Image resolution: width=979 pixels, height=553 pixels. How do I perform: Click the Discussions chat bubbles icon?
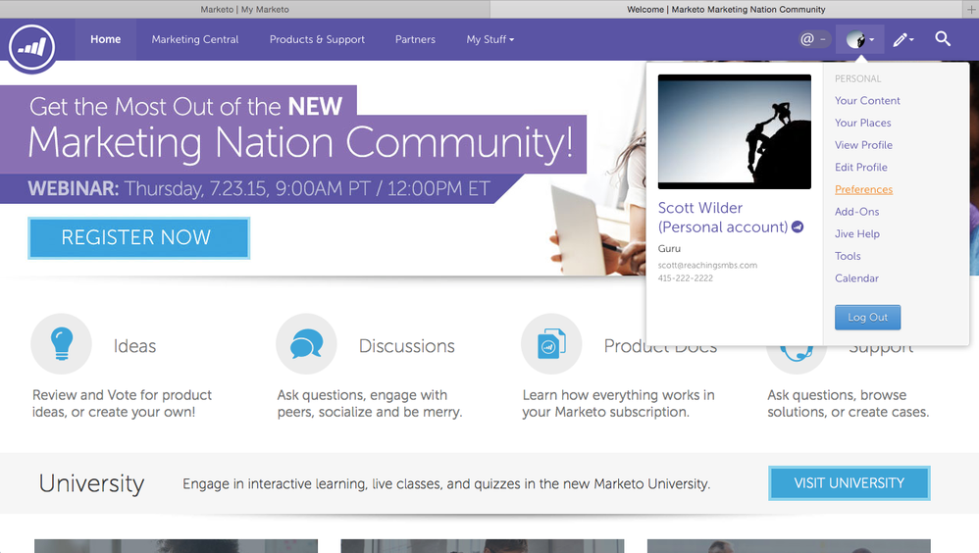[x=307, y=344]
